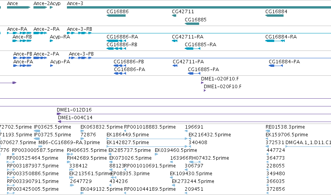This screenshot has height=195, width=331.
Task: Click the EK186449.5prime EST label
Action: coord(128,134)
